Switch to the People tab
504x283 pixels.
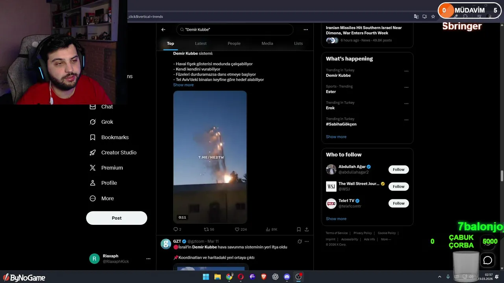[234, 43]
